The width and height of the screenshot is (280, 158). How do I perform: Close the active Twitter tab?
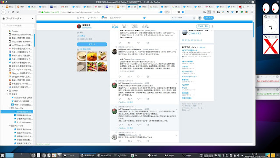click(135, 7)
